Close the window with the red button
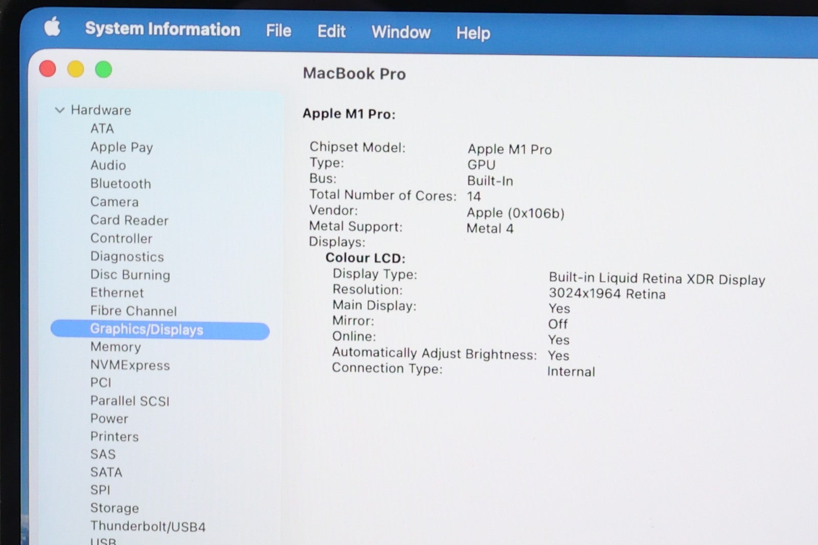 coord(48,69)
